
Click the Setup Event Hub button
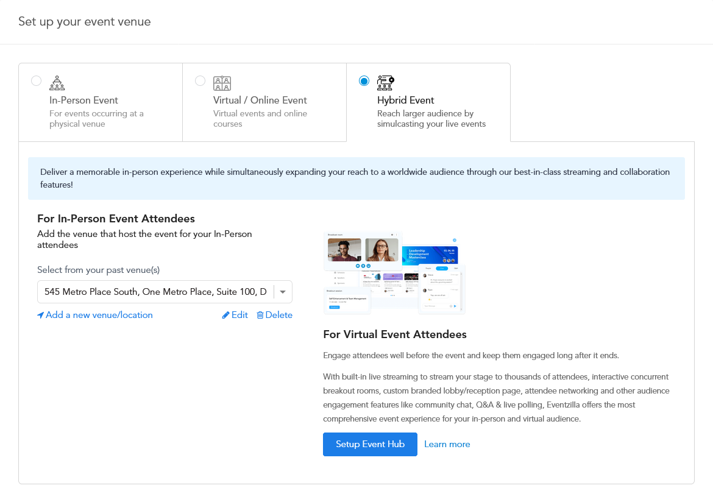370,444
